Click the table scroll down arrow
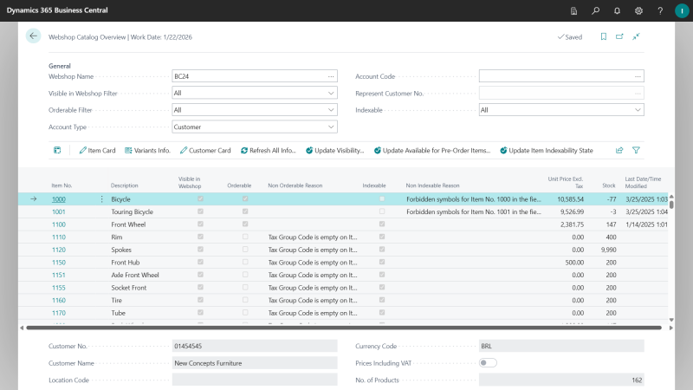Screen dimensions: 693x390 tap(671, 320)
